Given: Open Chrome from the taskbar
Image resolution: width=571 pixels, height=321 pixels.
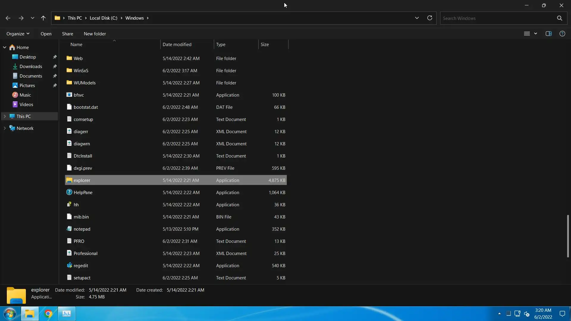Looking at the screenshot, I should click(48, 314).
